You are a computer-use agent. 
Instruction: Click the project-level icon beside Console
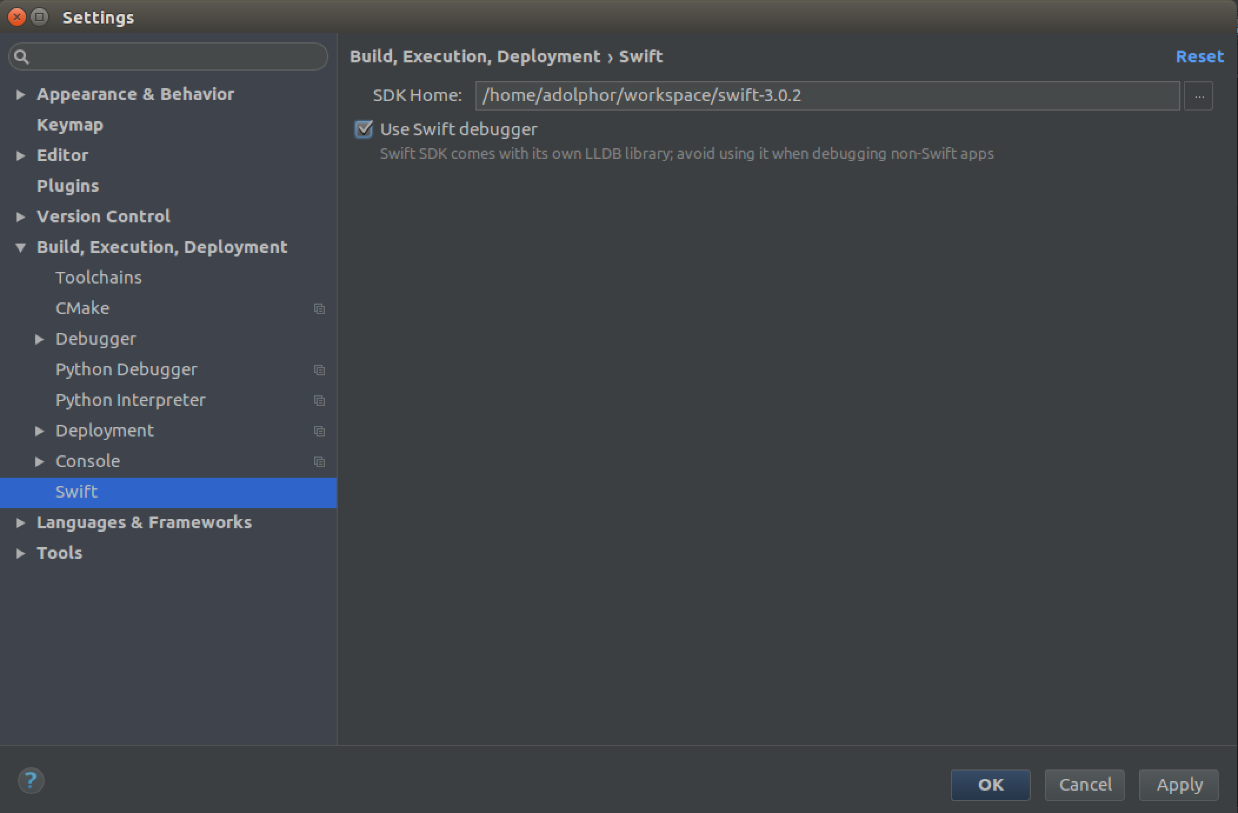coord(320,462)
